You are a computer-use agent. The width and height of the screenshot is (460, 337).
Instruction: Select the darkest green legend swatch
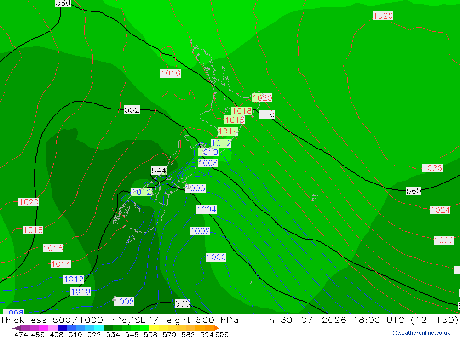108,328
